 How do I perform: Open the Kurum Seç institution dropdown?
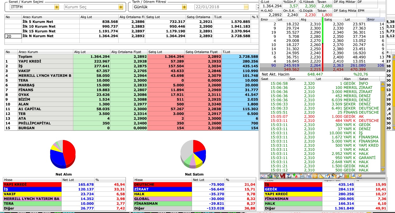pos(121,7)
